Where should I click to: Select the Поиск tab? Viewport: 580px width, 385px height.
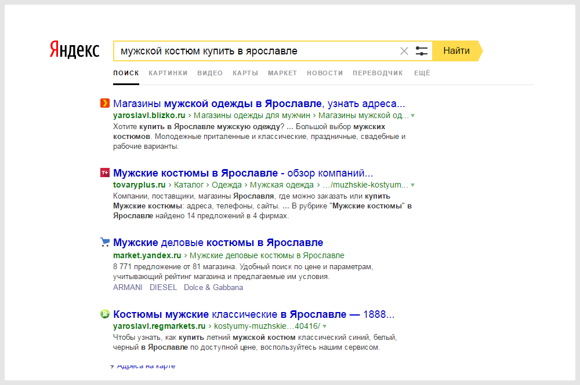126,73
